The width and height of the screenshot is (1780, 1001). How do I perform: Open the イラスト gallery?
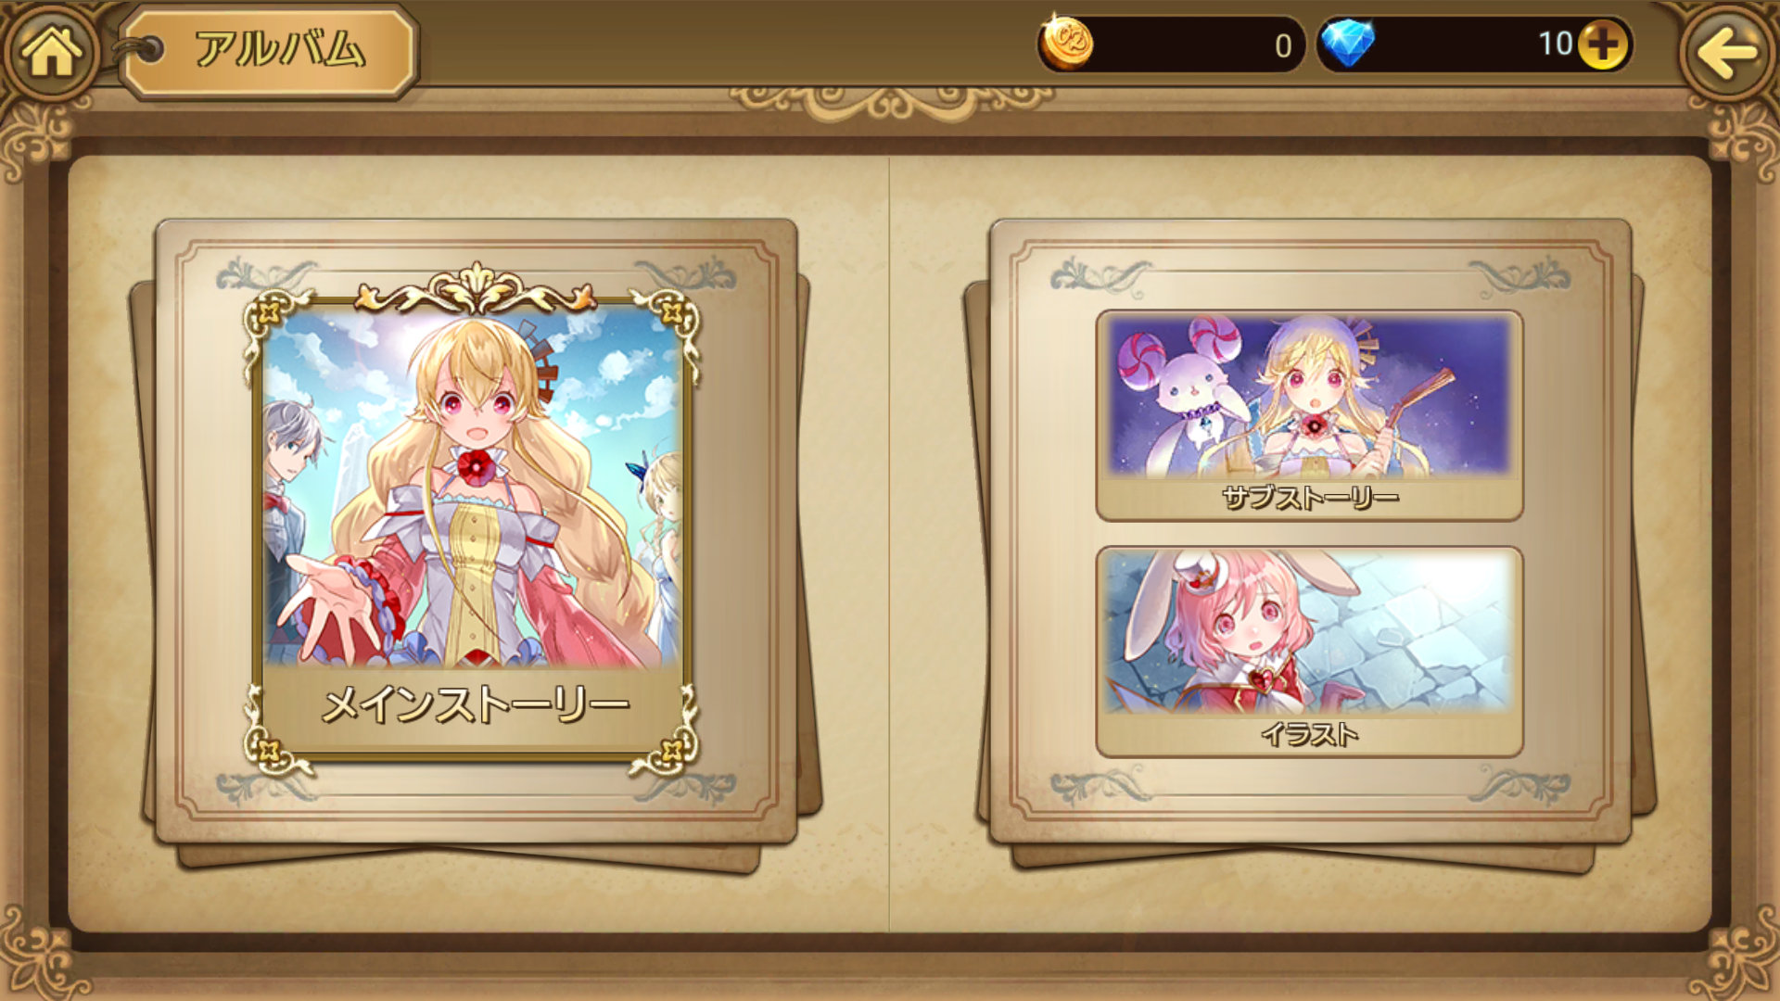pyautogui.click(x=1309, y=652)
